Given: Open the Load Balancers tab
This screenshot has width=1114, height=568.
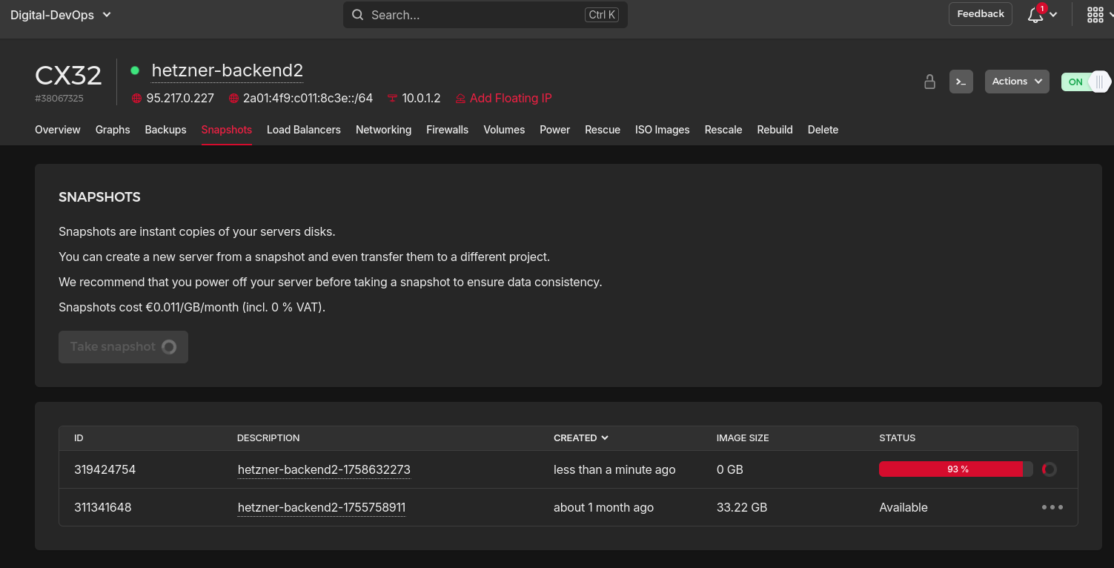Looking at the screenshot, I should [304, 130].
